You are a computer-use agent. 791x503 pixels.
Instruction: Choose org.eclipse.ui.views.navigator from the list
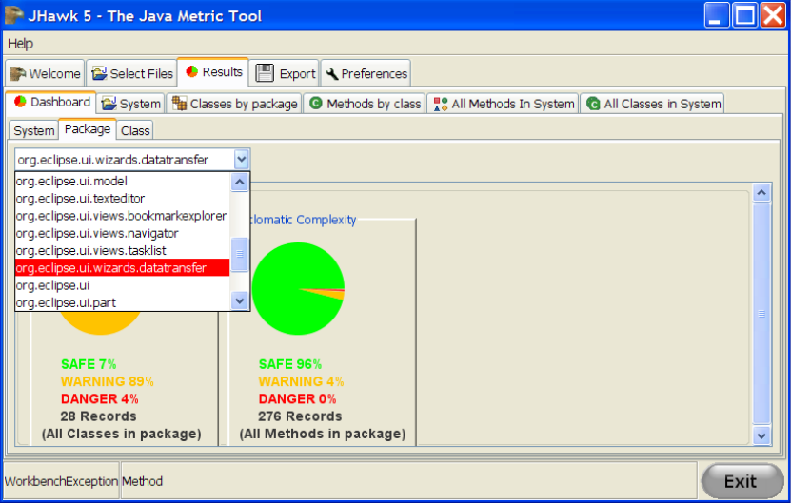coord(122,233)
